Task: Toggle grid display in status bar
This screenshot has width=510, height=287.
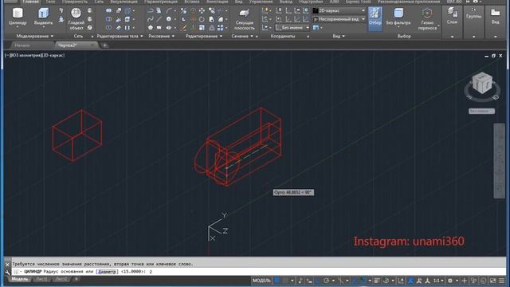Action: click(277, 281)
